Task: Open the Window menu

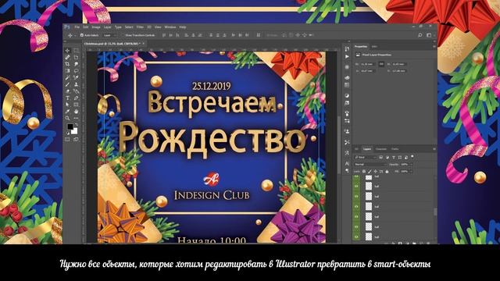Action: pos(170,27)
